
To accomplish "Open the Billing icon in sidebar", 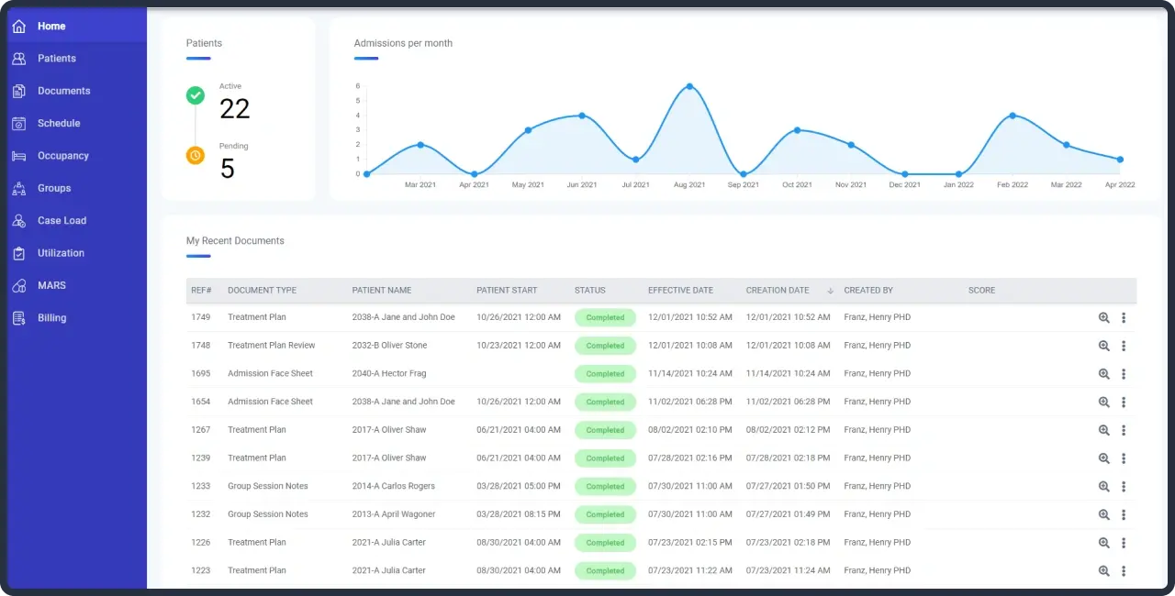I will (x=18, y=318).
